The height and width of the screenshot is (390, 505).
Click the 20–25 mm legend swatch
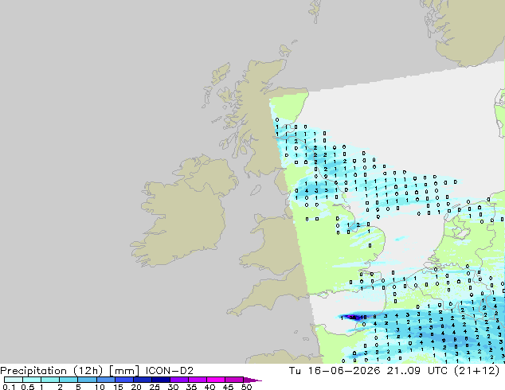click(x=142, y=380)
